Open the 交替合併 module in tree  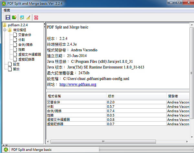(25, 35)
